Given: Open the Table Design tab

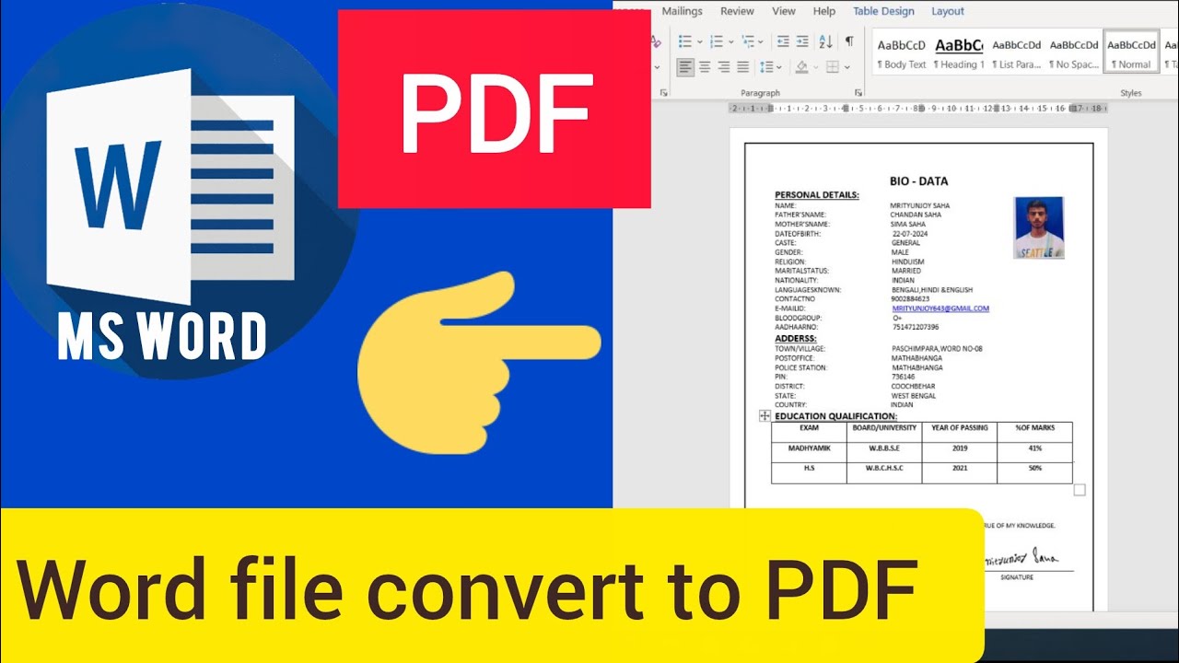Looking at the screenshot, I should (x=883, y=11).
